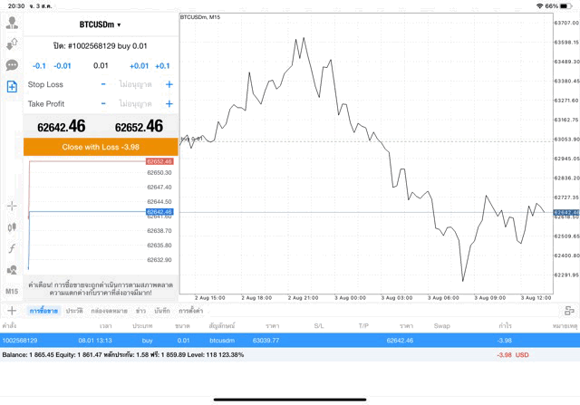
Task: Open the candlestick chart type icon
Action: 12,227
